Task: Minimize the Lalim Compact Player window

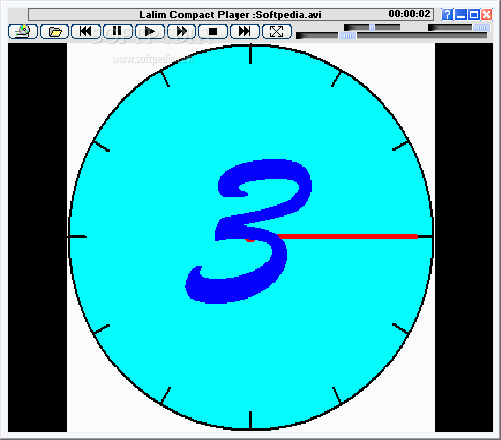Action: 460,15
